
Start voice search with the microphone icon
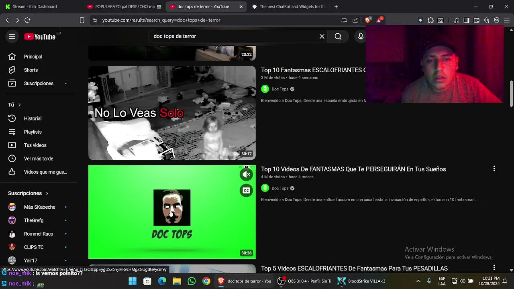point(361,37)
